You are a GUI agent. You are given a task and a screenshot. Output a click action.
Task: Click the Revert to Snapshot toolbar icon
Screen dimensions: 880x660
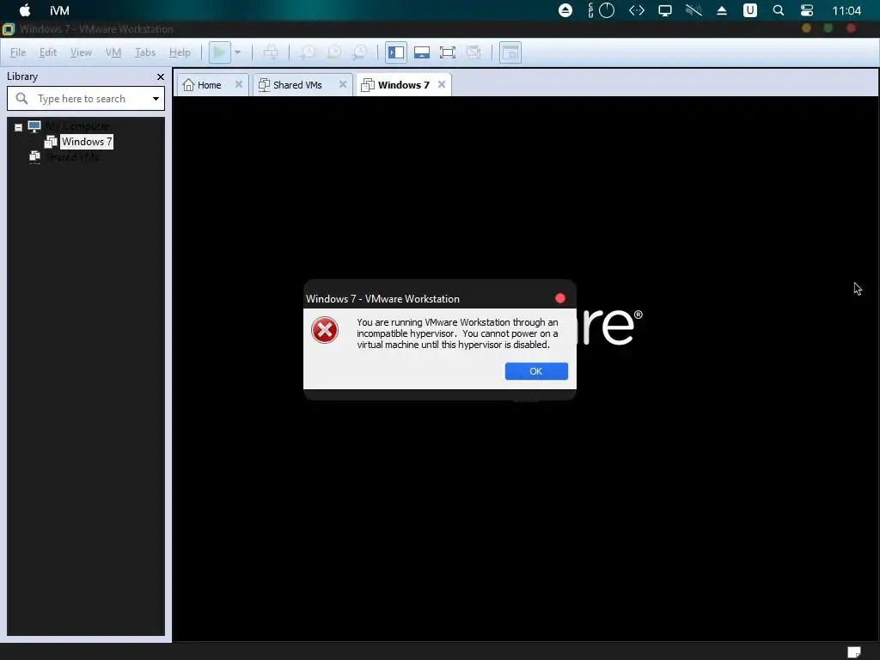click(334, 52)
